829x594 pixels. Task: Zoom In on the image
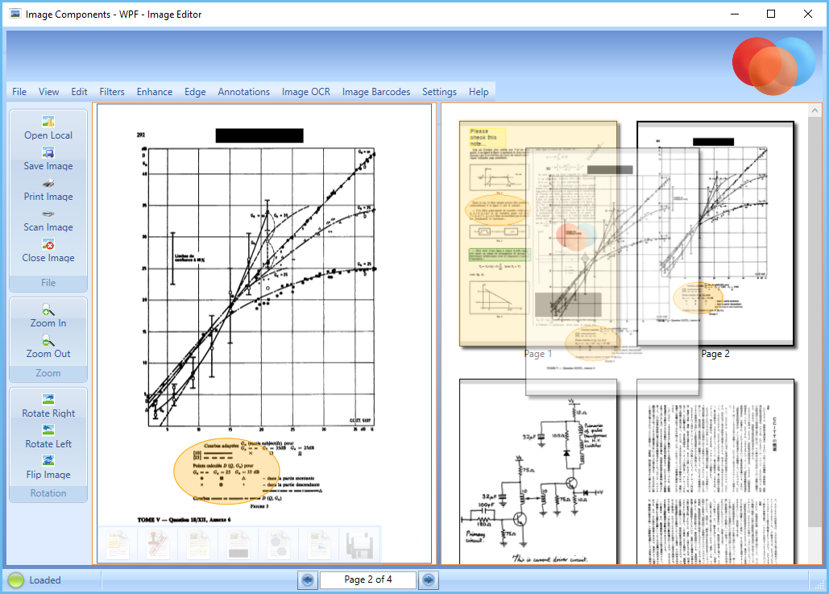click(x=48, y=317)
